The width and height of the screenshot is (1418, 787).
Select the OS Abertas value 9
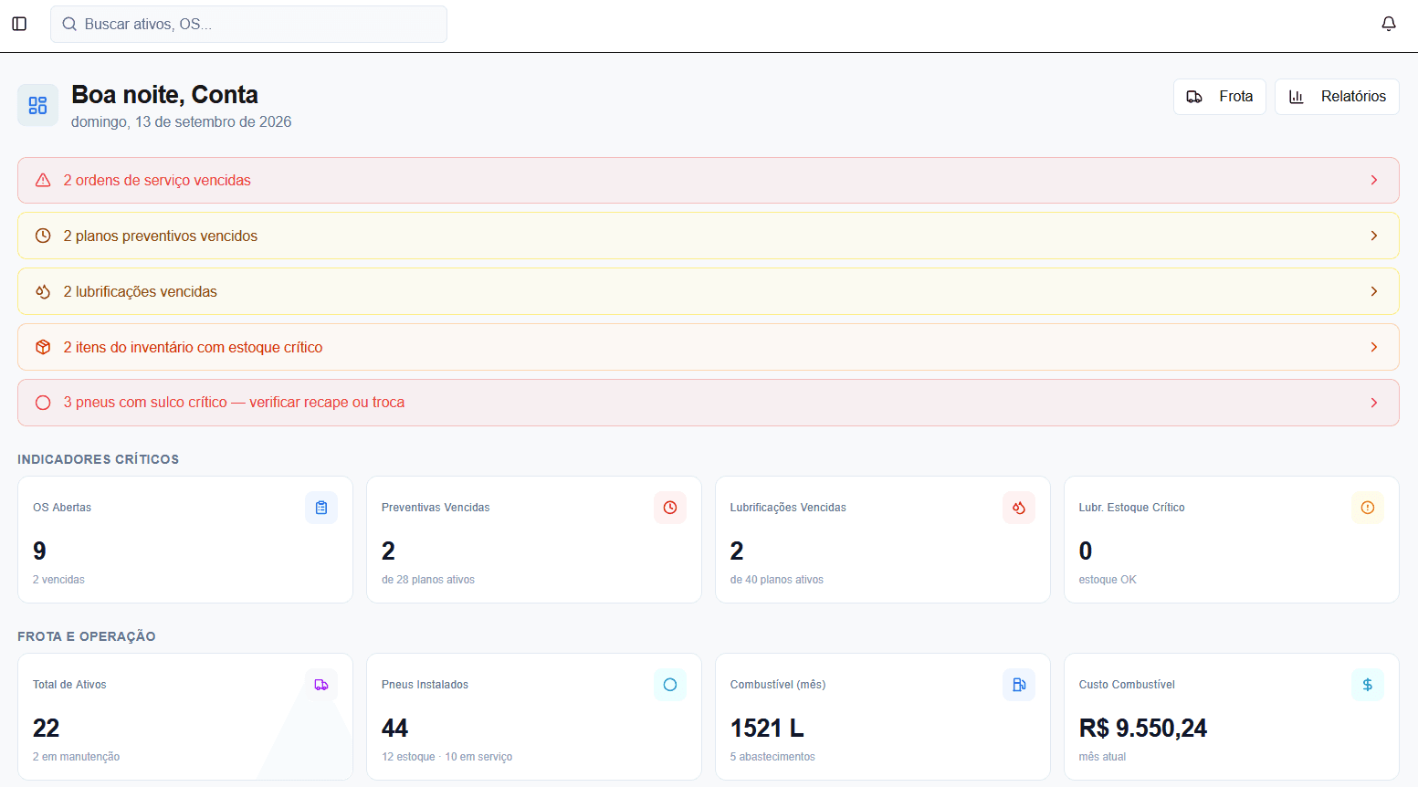[39, 551]
